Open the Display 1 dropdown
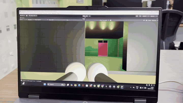 tap(31, 20)
